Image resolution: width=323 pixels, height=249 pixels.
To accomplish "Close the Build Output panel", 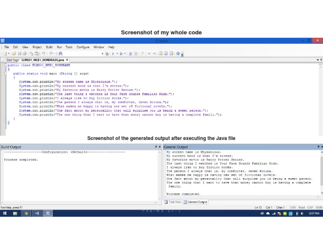I will (159, 147).
